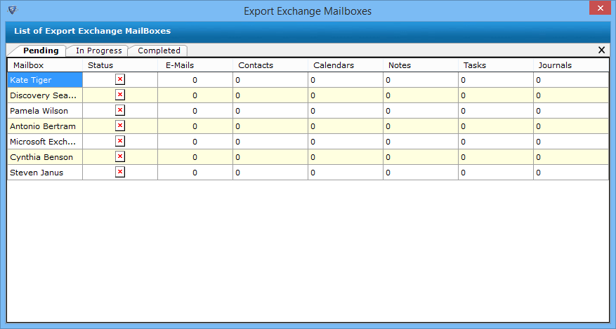The height and width of the screenshot is (329, 616).
Task: Click Steven Janus's Contacts count
Action: [x=270, y=173]
